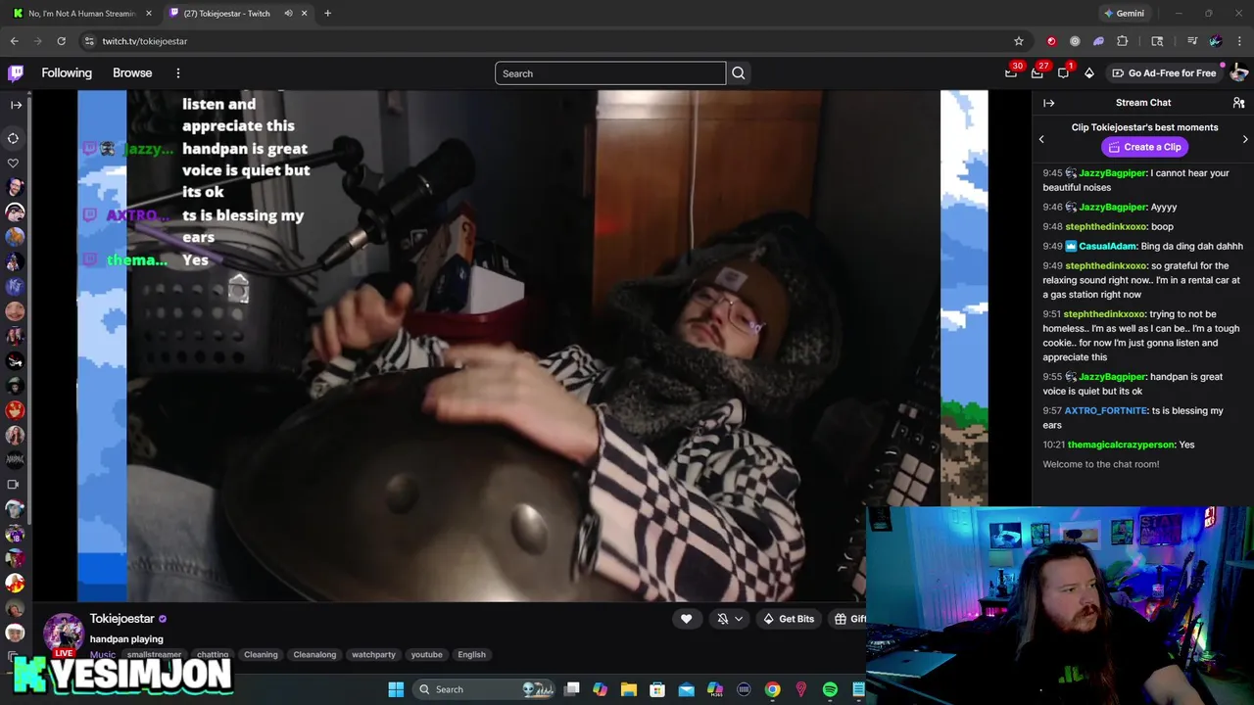This screenshot has height=705, width=1254.
Task: Click the red circular extension icon
Action: pos(1051,41)
